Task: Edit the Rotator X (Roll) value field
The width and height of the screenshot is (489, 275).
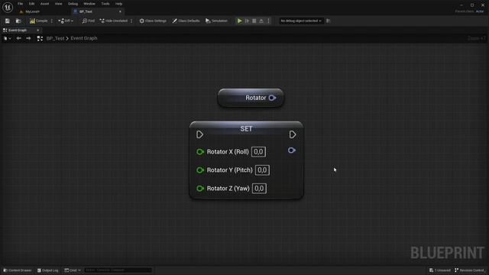Action: click(258, 152)
